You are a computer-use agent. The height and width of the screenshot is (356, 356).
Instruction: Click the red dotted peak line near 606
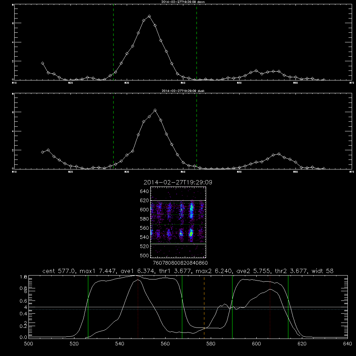270,307
